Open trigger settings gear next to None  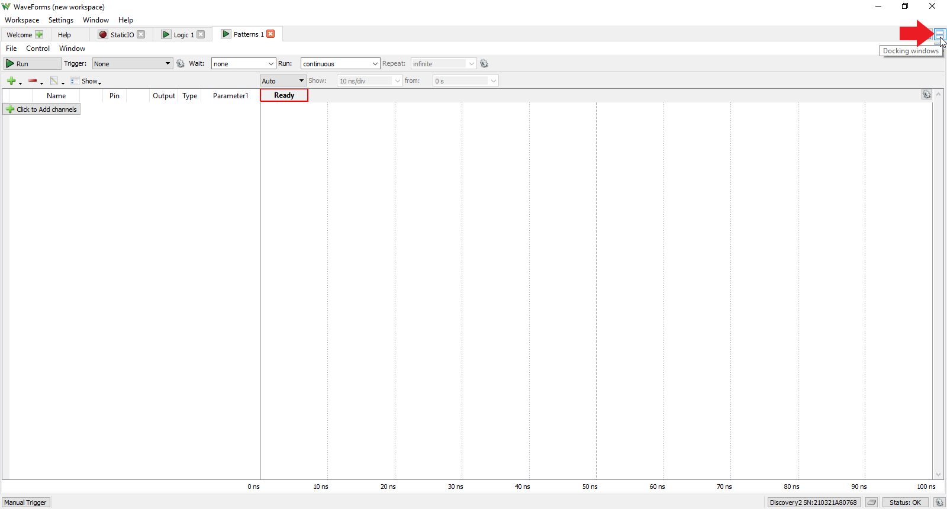pos(181,63)
